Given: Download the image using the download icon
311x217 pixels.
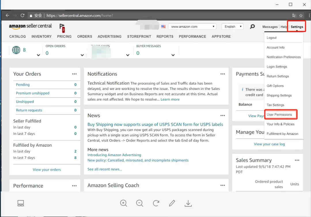Looking at the screenshot, I should point(188,203).
